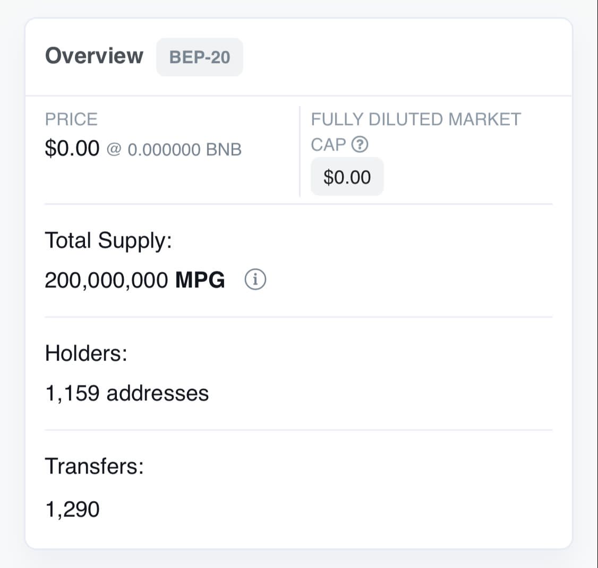Select the $0.00 market cap value box
The width and height of the screenshot is (598, 568).
point(347,177)
